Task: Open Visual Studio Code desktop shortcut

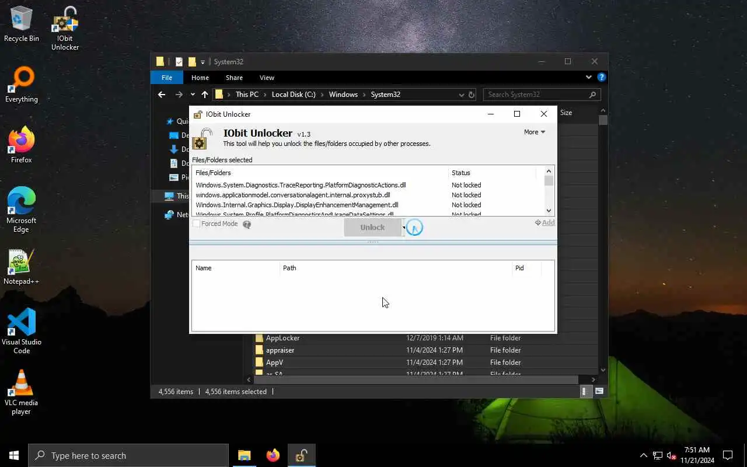Action: (x=22, y=332)
